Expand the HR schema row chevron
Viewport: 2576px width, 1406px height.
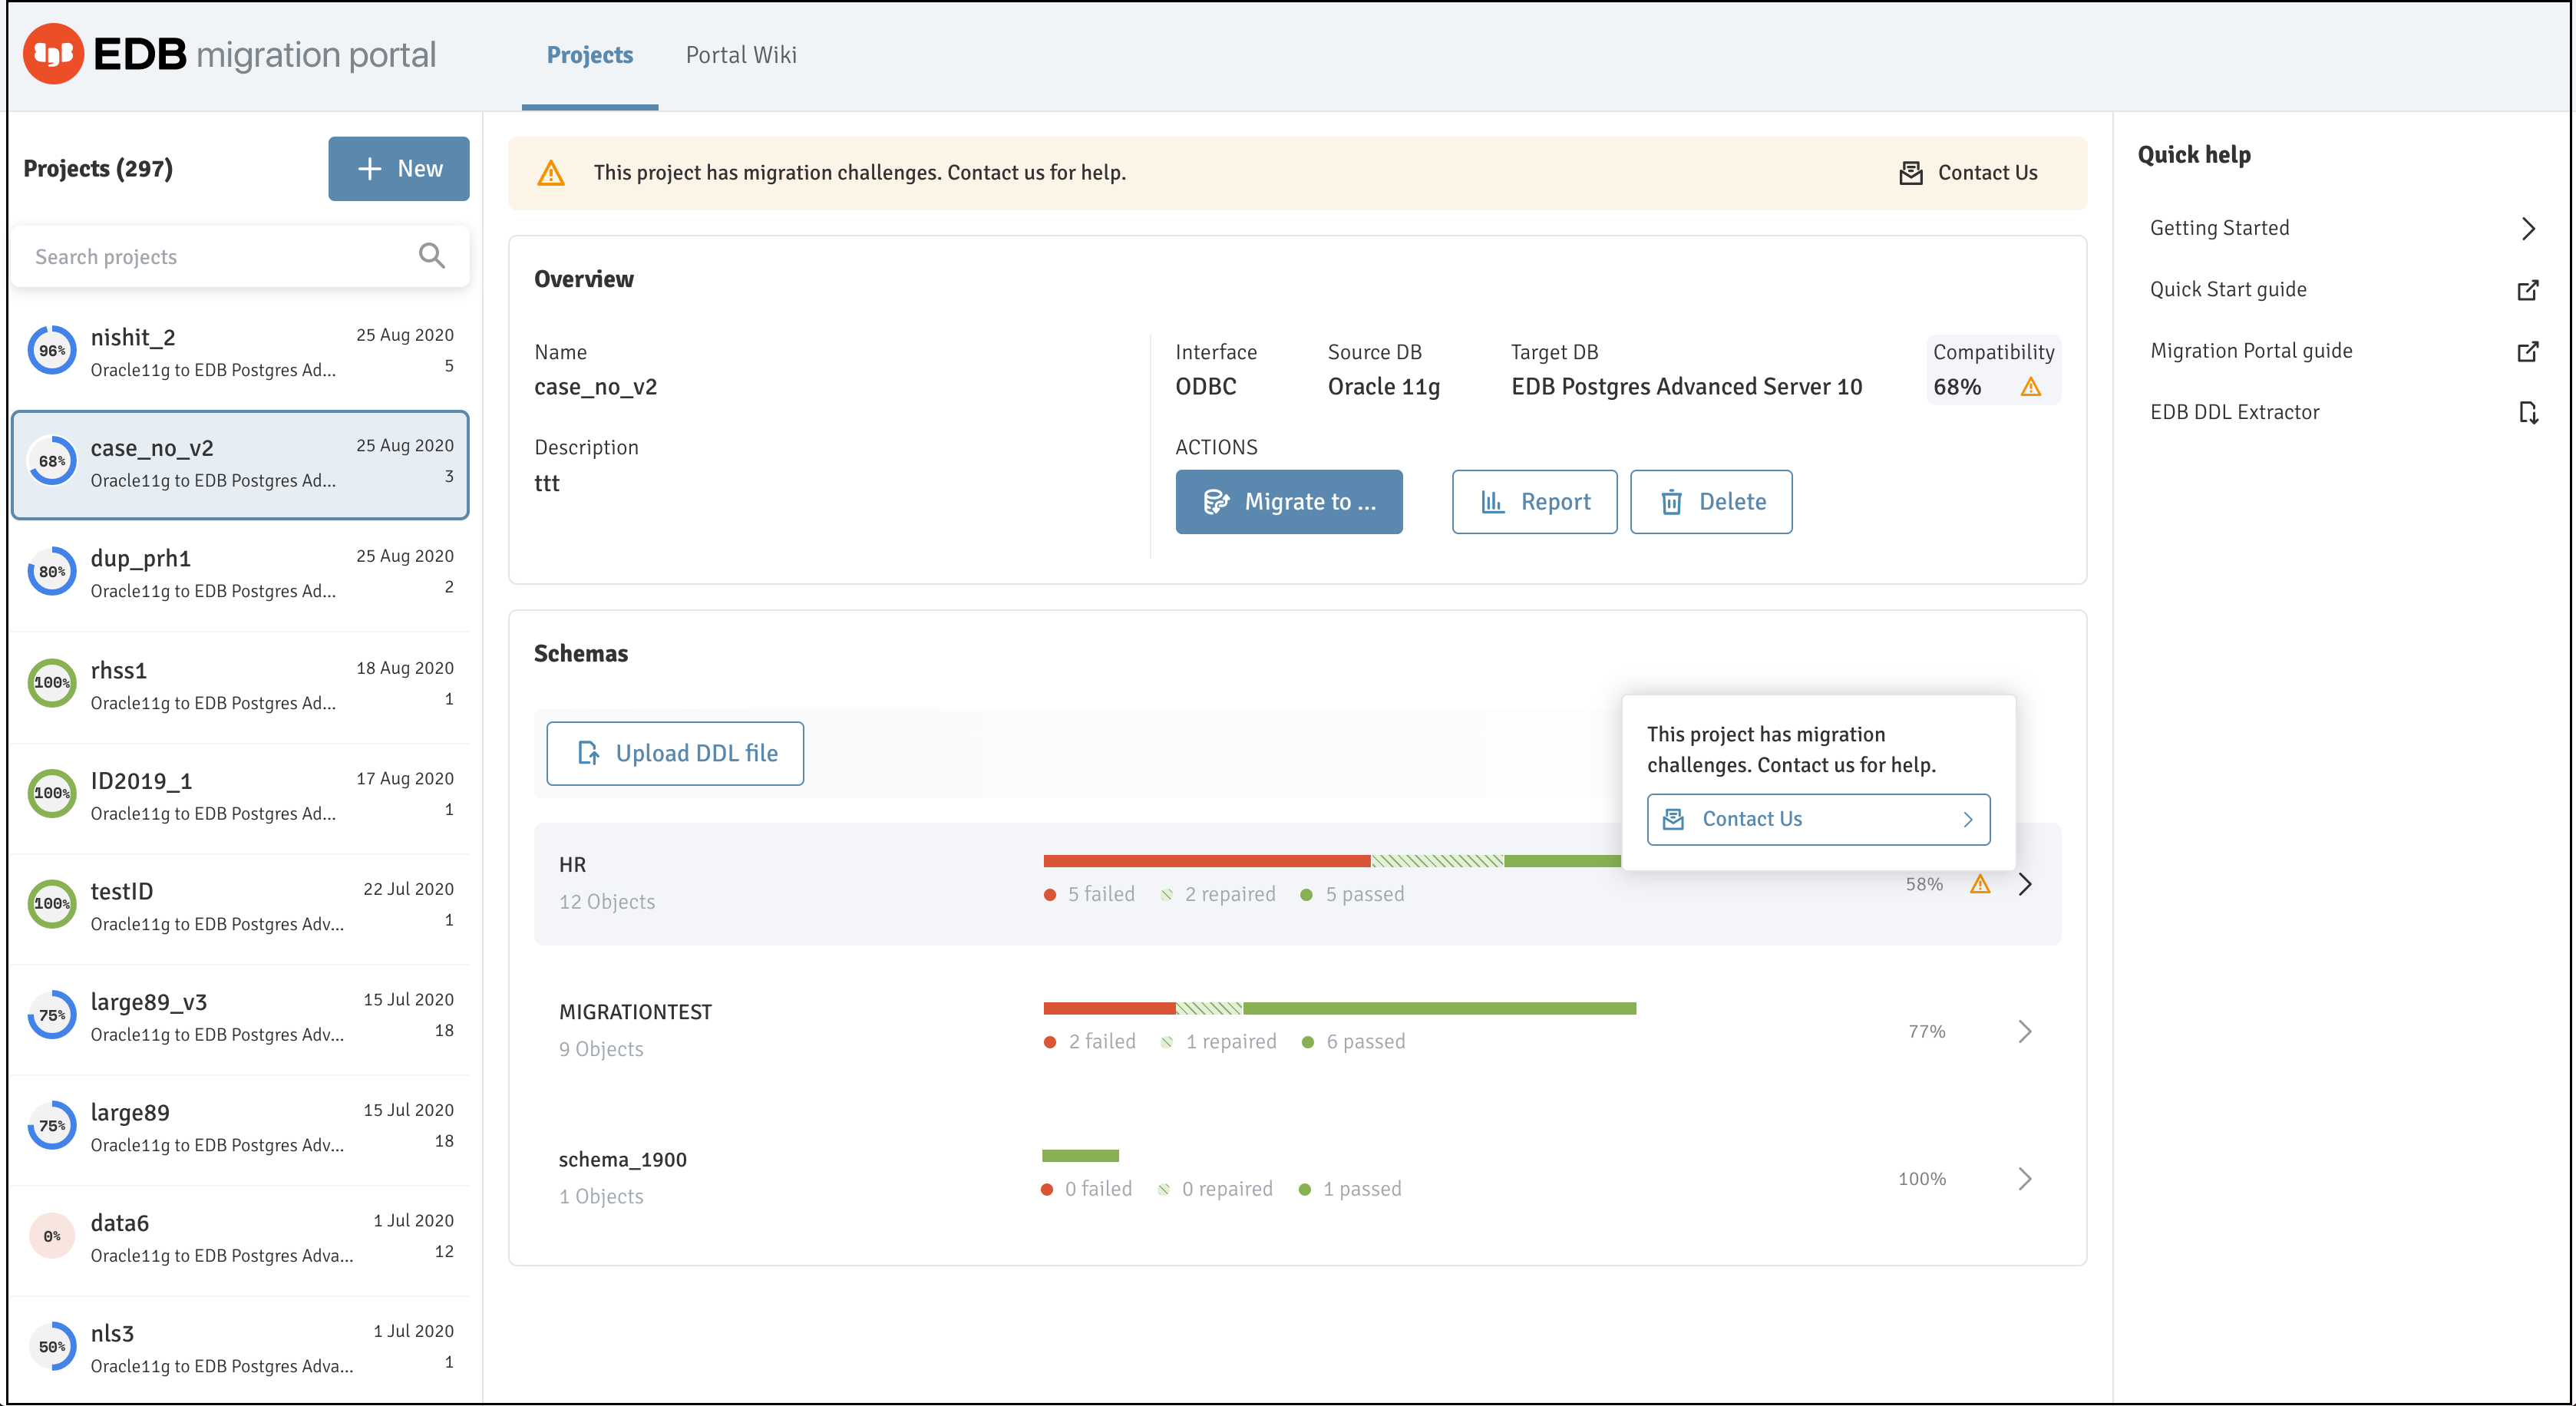(2025, 884)
